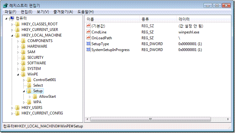
Task: Click horizontal scrollbar right arrow
Action: pos(228,119)
